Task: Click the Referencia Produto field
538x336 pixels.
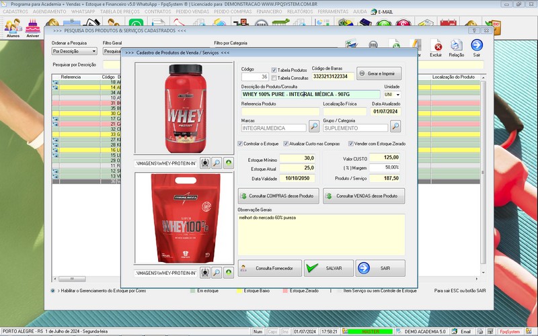Action: coord(280,112)
